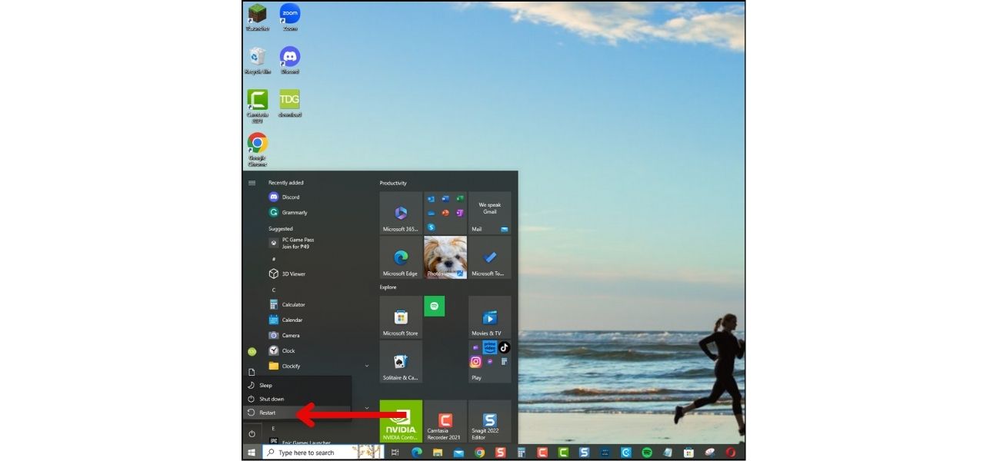Open the Google Chrome desktop shortcut

pyautogui.click(x=258, y=148)
